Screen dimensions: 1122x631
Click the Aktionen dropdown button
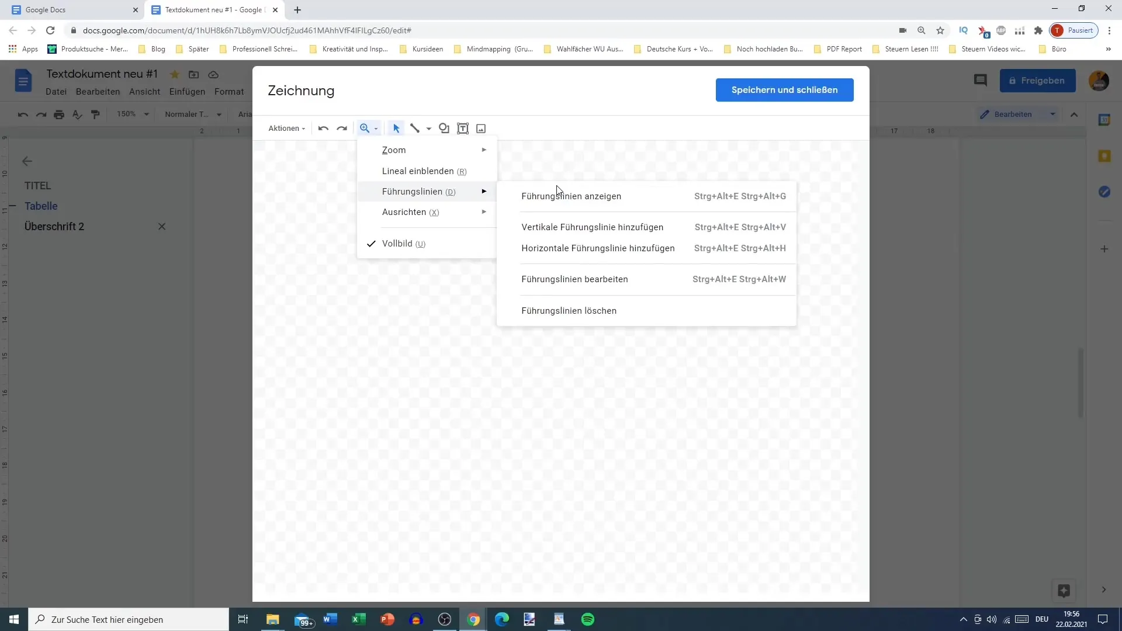[287, 128]
